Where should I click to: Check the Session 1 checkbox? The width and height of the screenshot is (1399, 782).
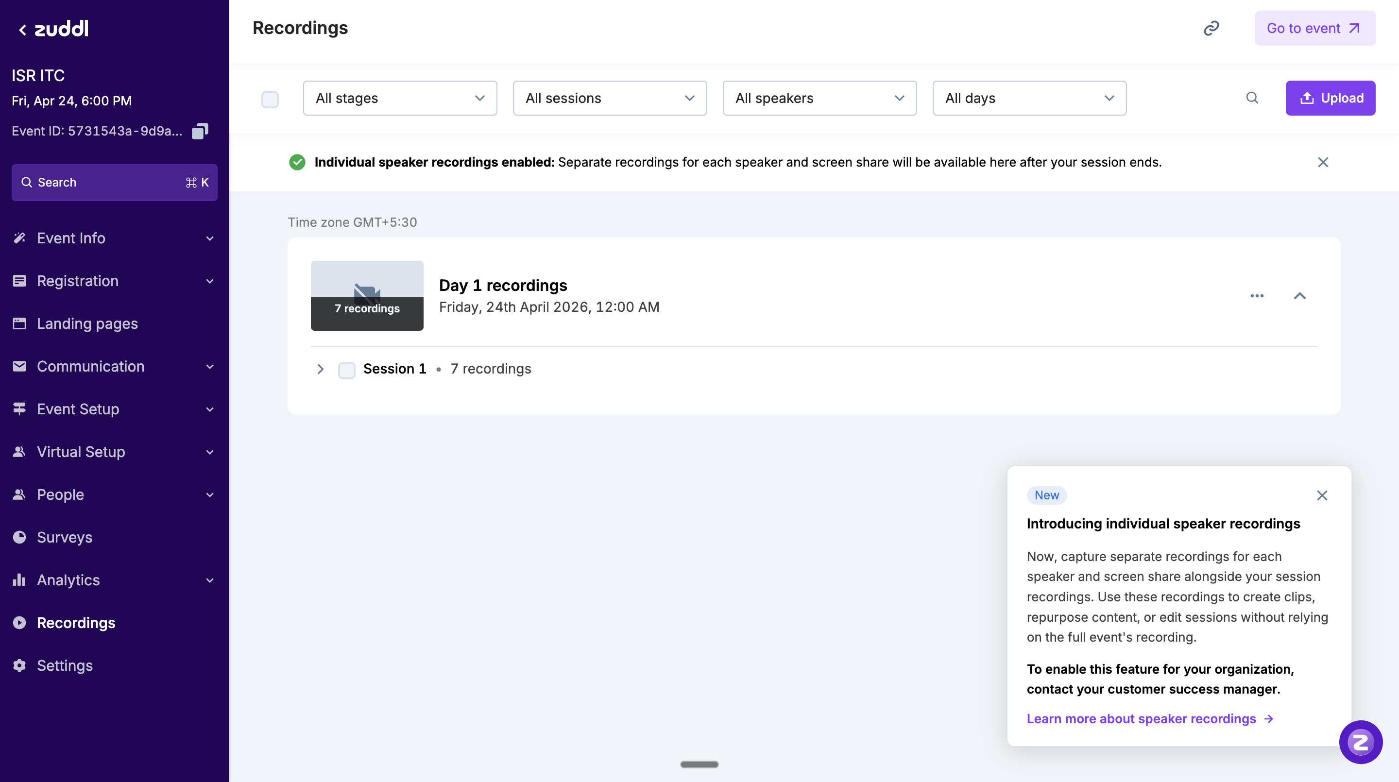[x=346, y=370]
